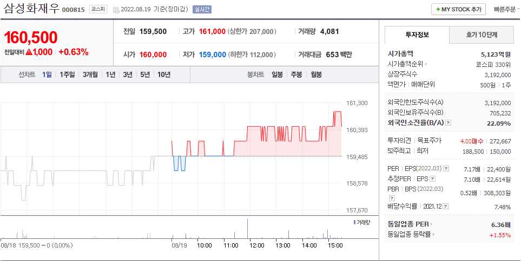Show the 월봉 candlestick chart
The image size is (521, 261).
(316, 74)
